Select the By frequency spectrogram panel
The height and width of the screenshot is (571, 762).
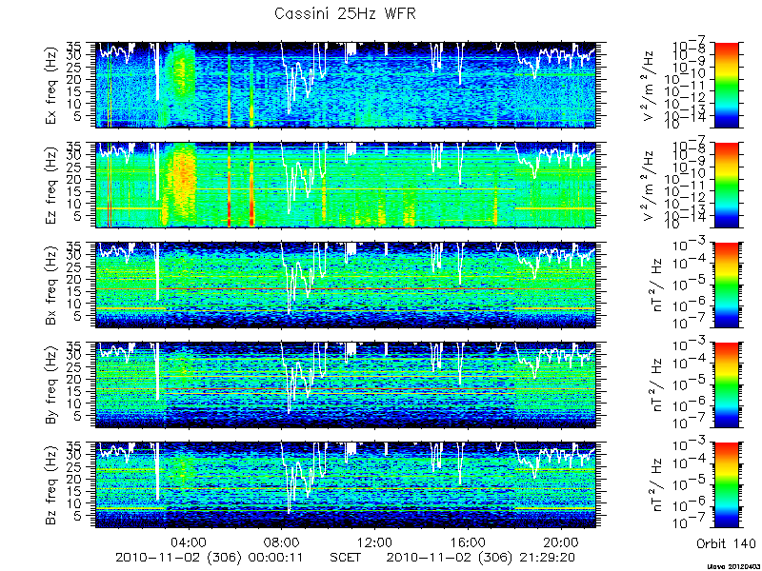point(346,385)
